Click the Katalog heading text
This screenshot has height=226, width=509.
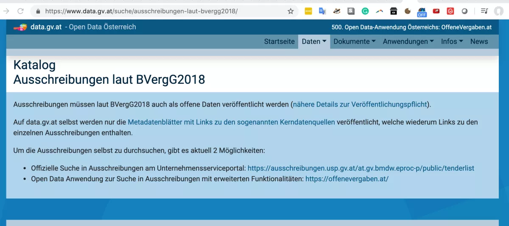click(34, 65)
